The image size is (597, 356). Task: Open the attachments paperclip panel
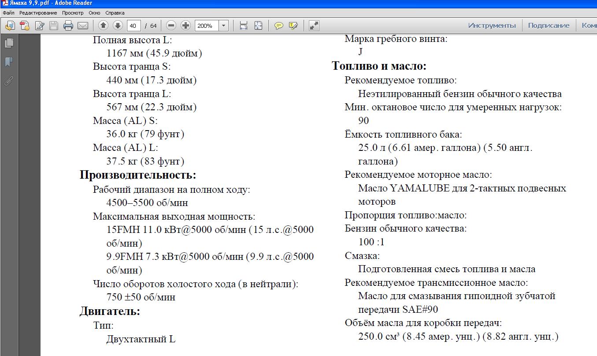pyautogui.click(x=9, y=81)
